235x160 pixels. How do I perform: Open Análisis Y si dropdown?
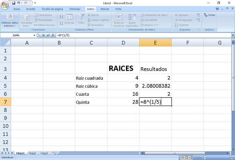(150, 25)
